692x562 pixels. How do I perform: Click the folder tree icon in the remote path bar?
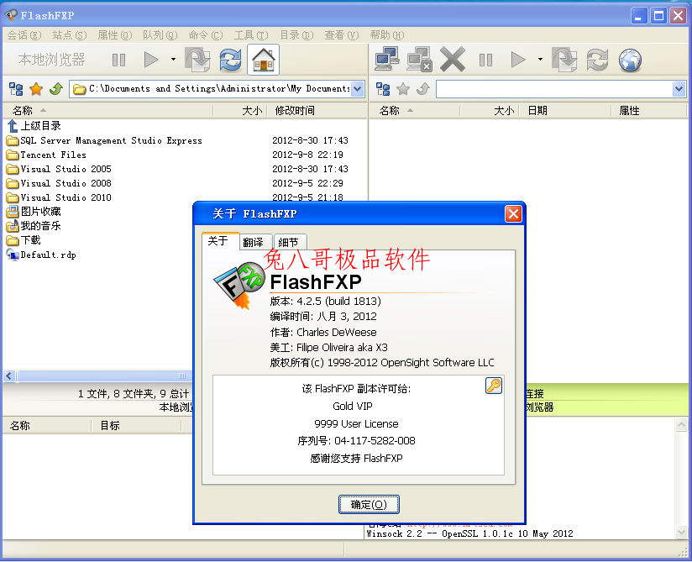pos(383,89)
